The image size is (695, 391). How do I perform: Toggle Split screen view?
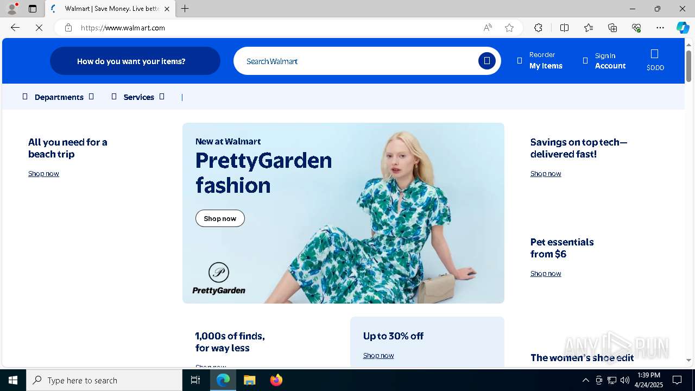point(564,28)
